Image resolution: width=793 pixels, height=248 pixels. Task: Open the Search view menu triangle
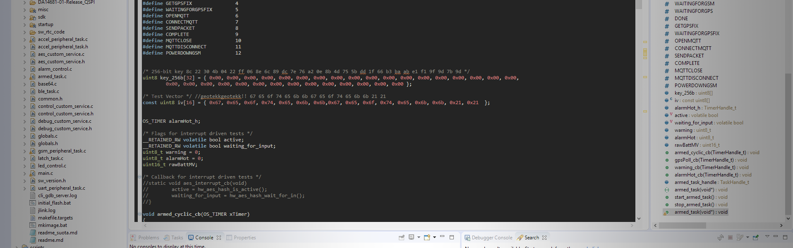click(x=767, y=237)
